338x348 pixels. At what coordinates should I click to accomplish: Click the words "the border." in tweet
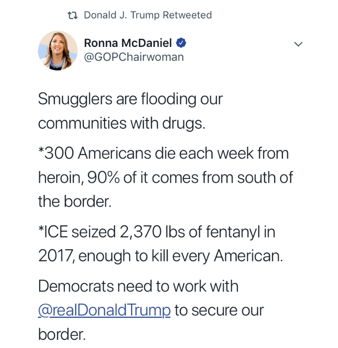[74, 201]
